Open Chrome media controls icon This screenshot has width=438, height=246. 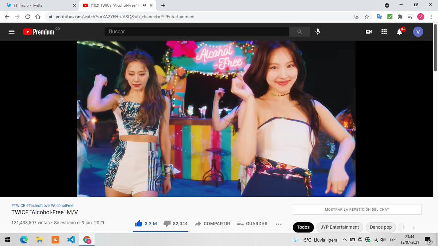click(410, 17)
